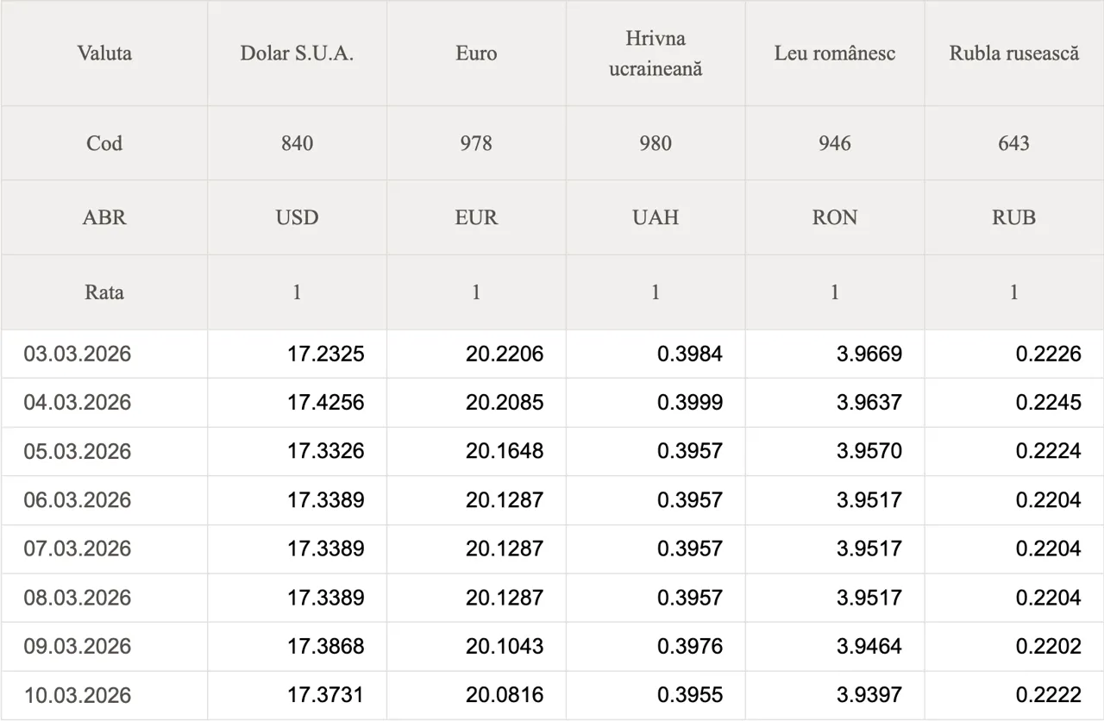Image resolution: width=1104 pixels, height=721 pixels.
Task: Click the RON rate 3.9464
Action: pyautogui.click(x=869, y=647)
